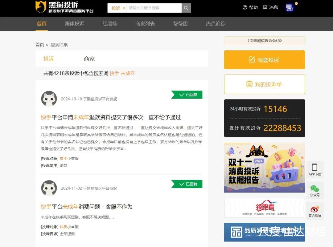Click the cat avatar of the 2024-10-18 complaint
333x247 pixels.
tap(49, 99)
